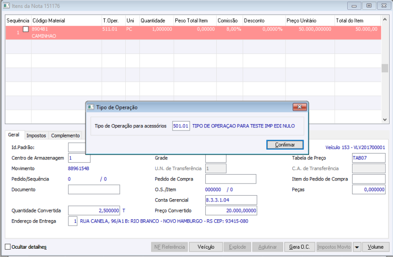Click the Pedido de Compra input field
Screen dimensions: 393x257
tap(230, 179)
